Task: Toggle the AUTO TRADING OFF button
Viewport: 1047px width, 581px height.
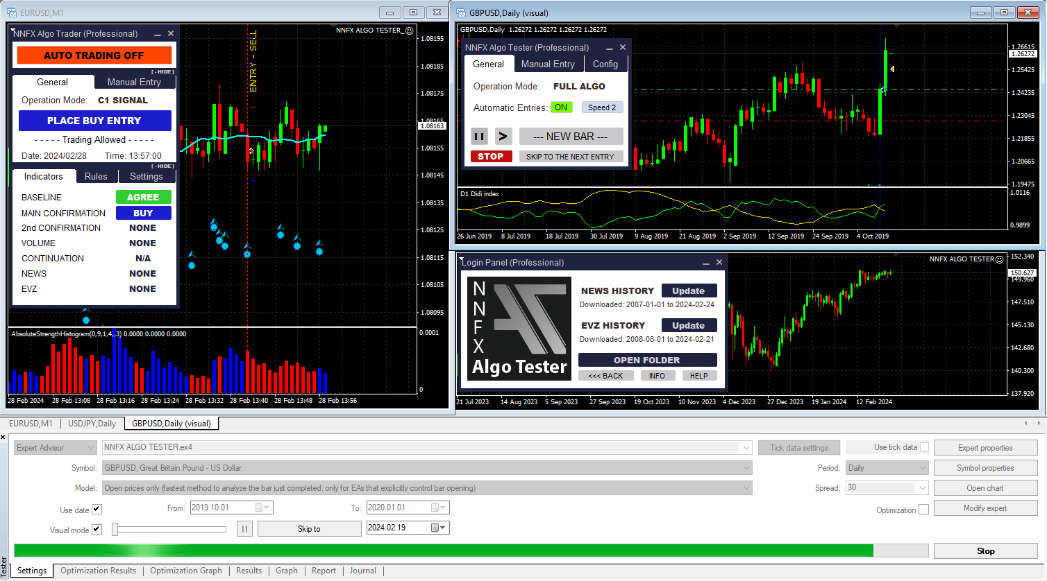Action: pos(94,55)
